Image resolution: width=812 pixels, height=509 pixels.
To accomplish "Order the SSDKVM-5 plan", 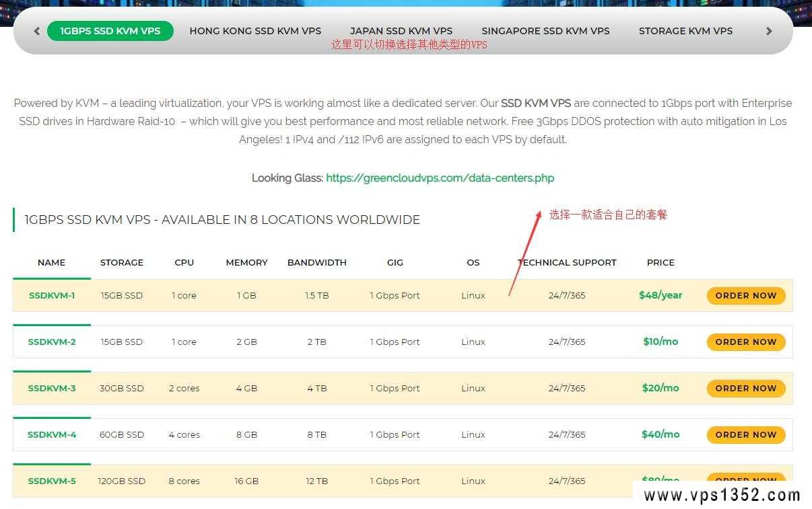I will 746,481.
